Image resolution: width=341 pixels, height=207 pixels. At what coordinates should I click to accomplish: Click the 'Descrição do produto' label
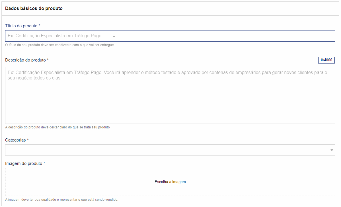point(25,60)
